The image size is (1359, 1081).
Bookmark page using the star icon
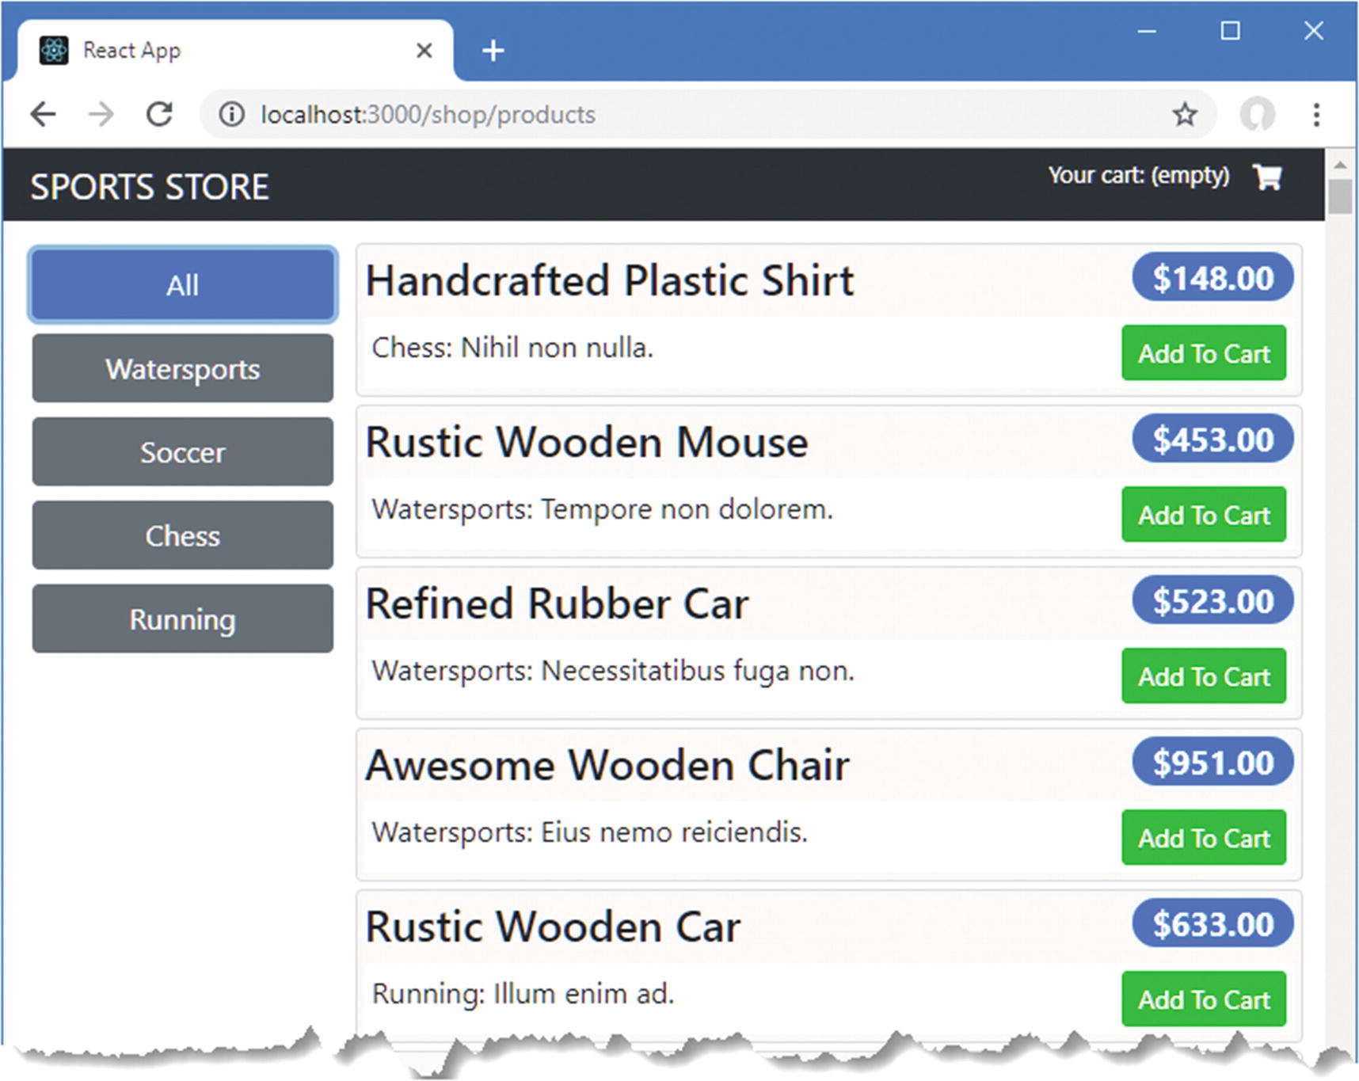[x=1184, y=115]
